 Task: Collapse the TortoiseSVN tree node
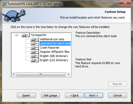coord(16,35)
